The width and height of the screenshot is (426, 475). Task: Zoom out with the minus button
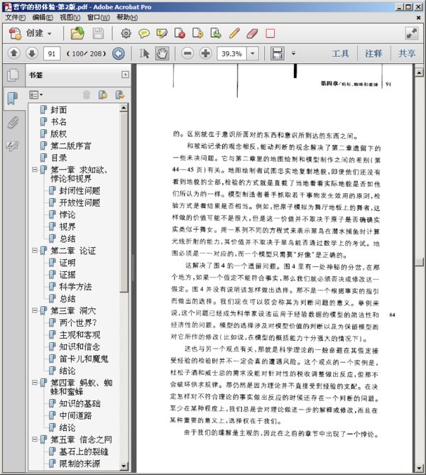tap(187, 54)
